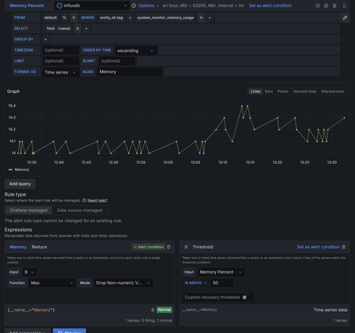
Task: Duplicate the Memory Percent query
Action: [x=326, y=6]
